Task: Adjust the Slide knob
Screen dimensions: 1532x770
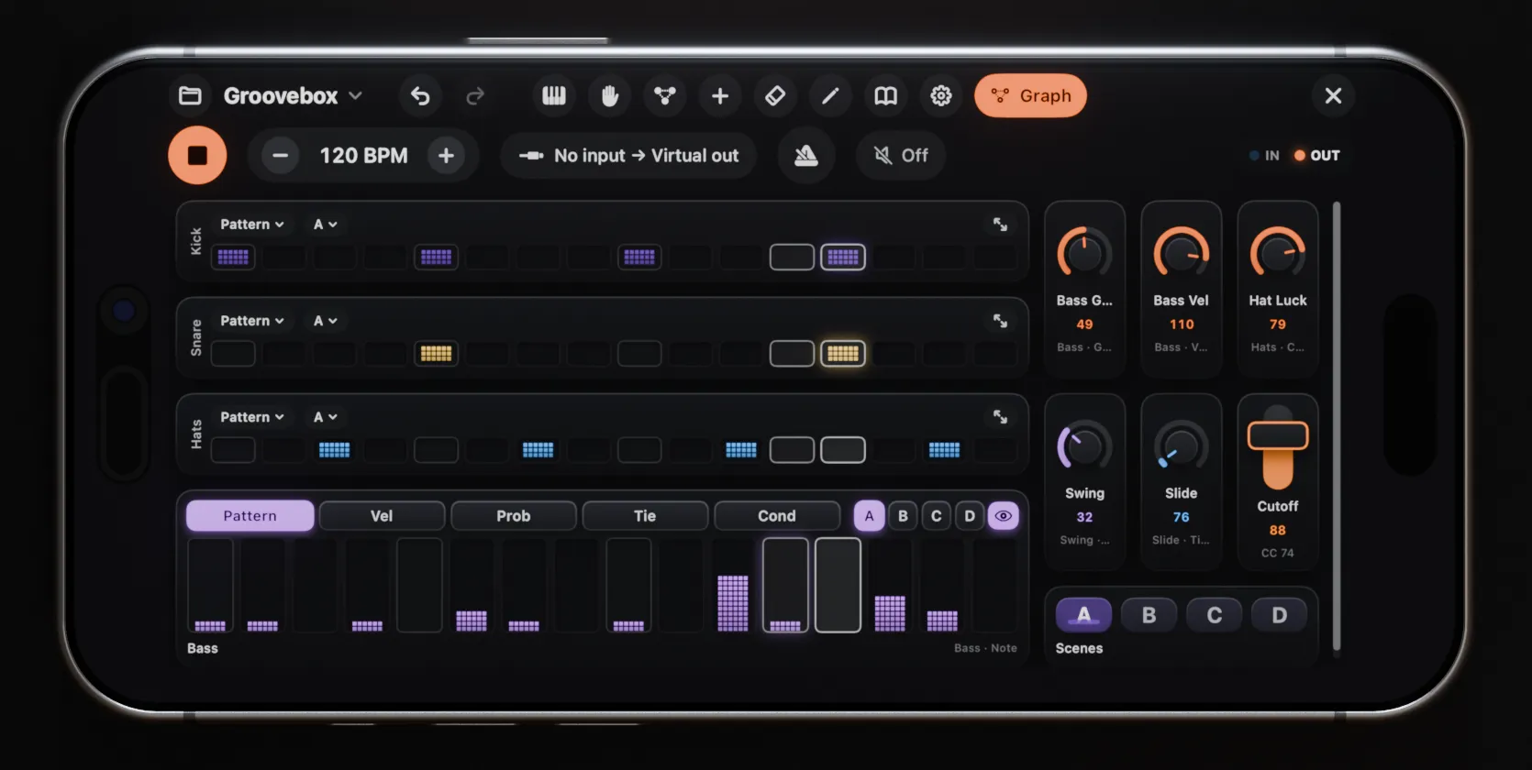Action: tap(1182, 445)
